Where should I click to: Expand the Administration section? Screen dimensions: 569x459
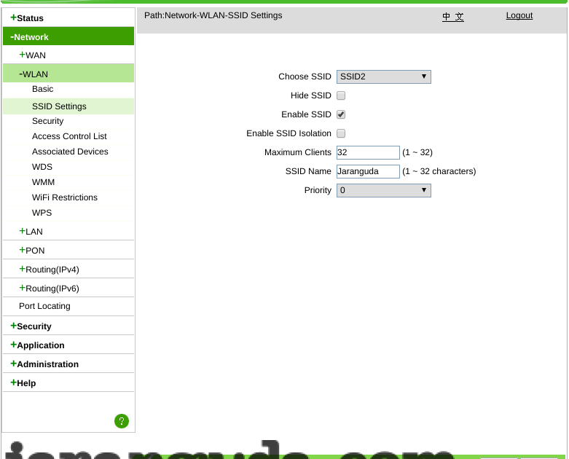click(44, 364)
